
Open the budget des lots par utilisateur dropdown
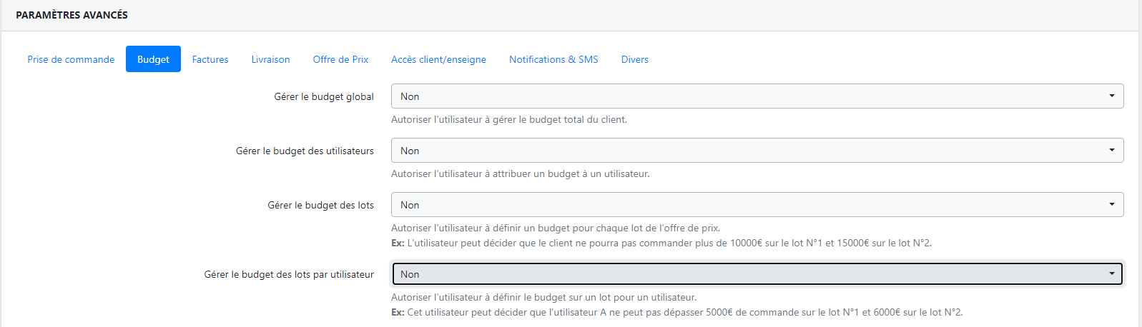[757, 274]
